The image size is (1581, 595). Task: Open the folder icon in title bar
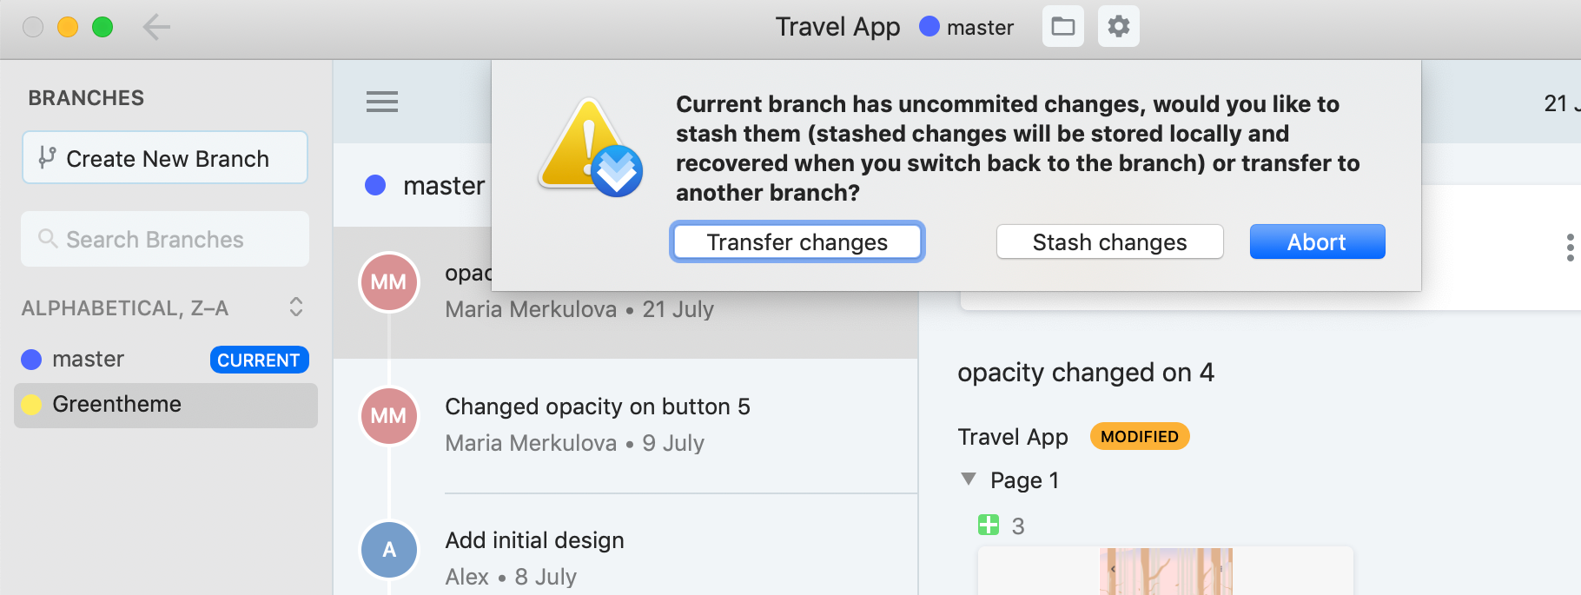1062,27
